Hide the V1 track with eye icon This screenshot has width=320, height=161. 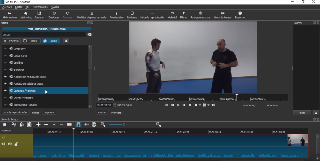click(x=10, y=144)
